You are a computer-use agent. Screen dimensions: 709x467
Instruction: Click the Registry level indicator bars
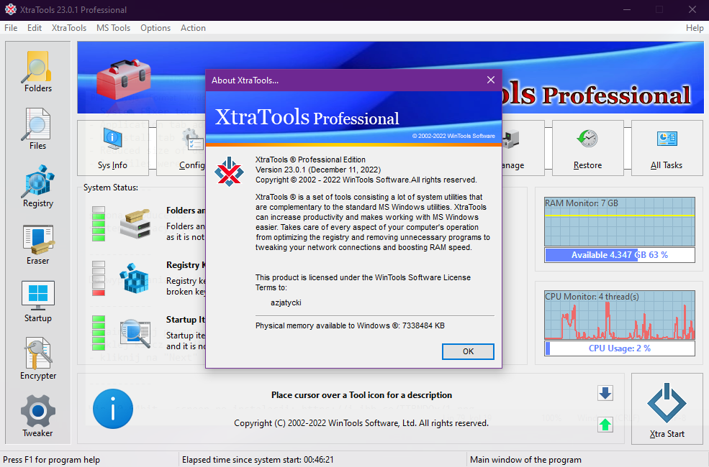[x=99, y=278]
